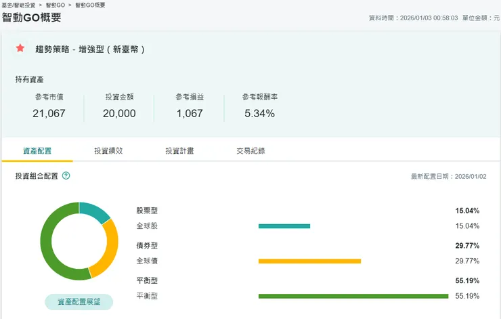Click the teal segment of donut chart
The width and height of the screenshot is (501, 319).
tap(95, 211)
